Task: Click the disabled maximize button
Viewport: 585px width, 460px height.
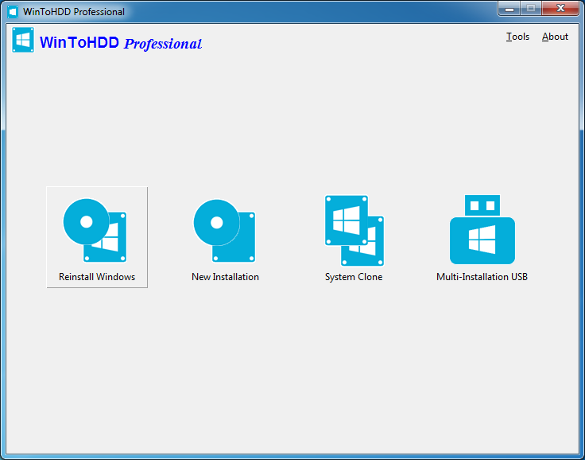Action: (x=531, y=9)
